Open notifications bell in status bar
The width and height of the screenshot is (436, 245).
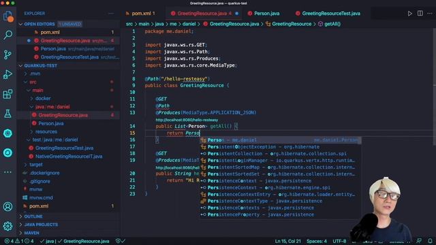coord(430,241)
